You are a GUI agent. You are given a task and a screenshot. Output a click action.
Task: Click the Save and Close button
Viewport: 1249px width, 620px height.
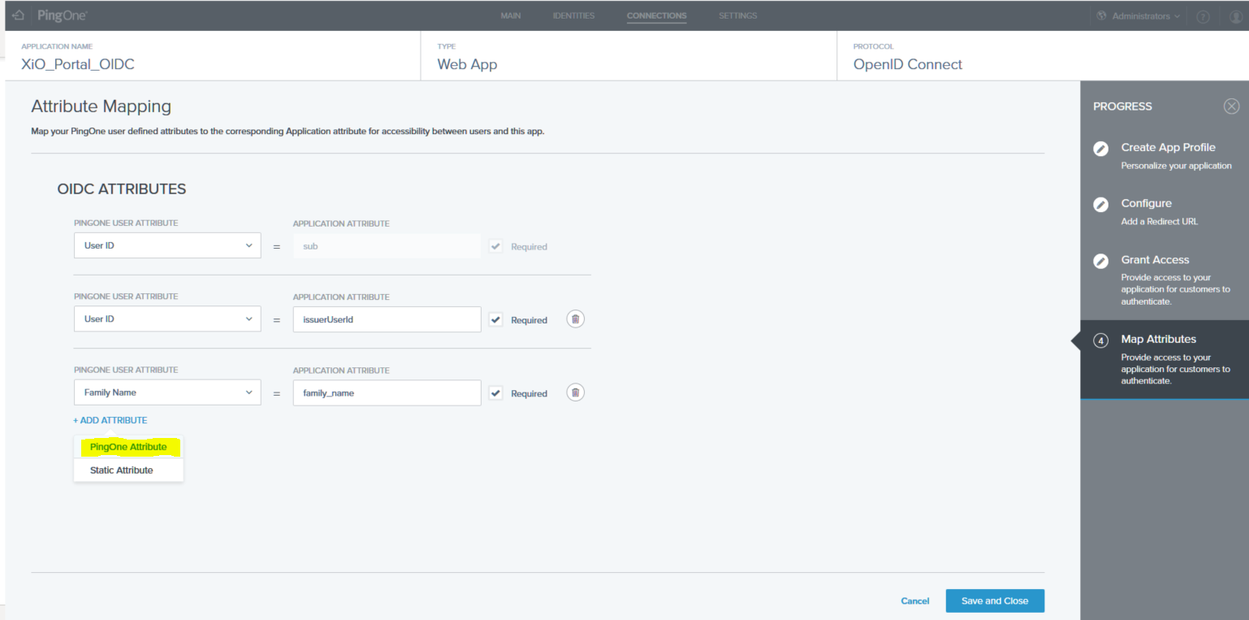coord(995,600)
